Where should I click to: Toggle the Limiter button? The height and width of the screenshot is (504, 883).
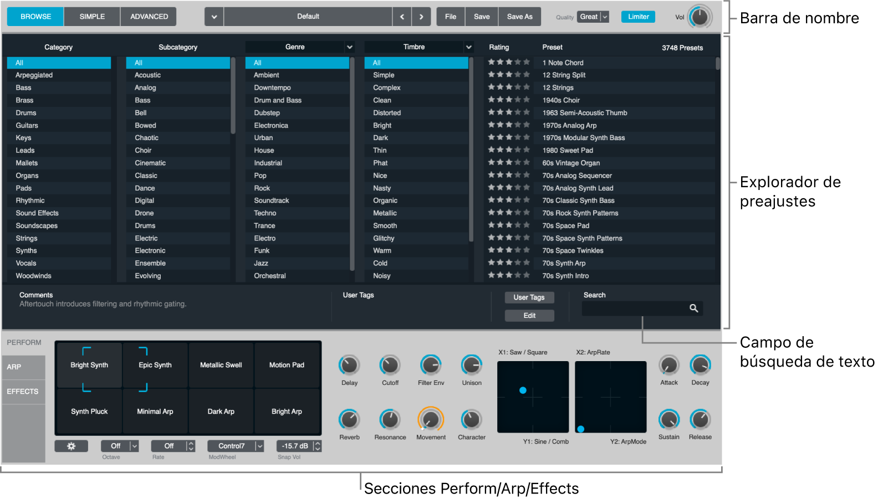(x=638, y=17)
